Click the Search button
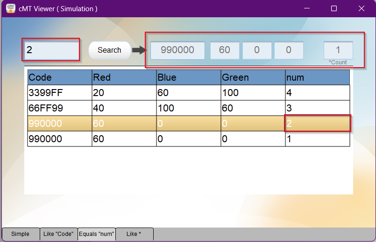The width and height of the screenshot is (376, 242). tap(109, 50)
